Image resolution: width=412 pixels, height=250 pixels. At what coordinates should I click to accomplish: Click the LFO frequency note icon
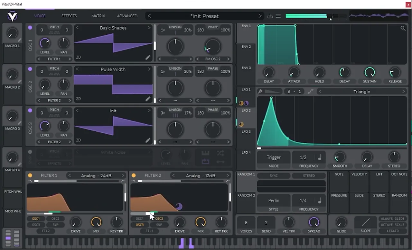click(x=320, y=157)
